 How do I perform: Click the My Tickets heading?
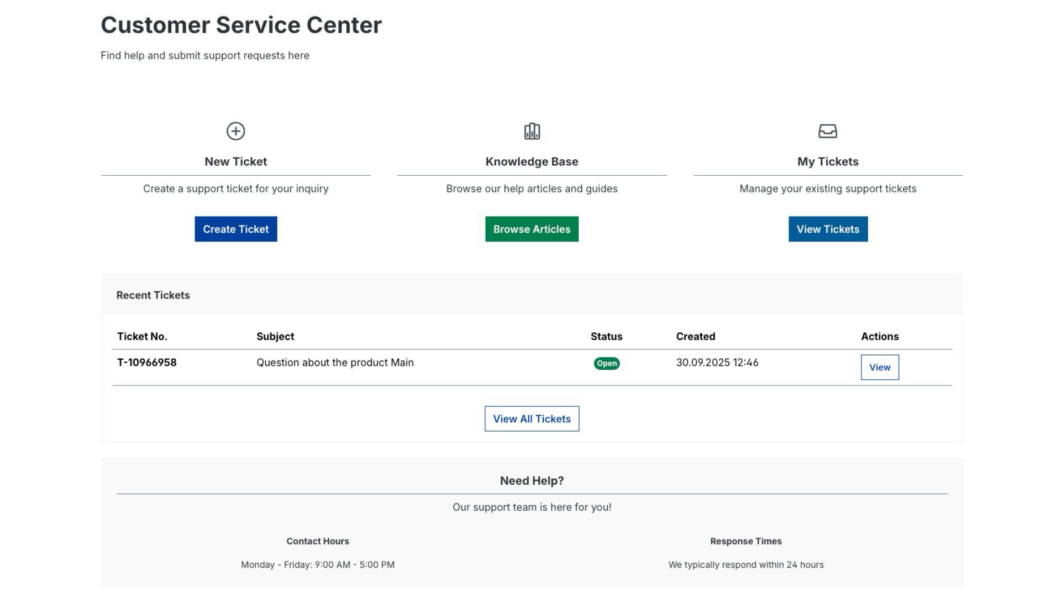click(x=827, y=161)
